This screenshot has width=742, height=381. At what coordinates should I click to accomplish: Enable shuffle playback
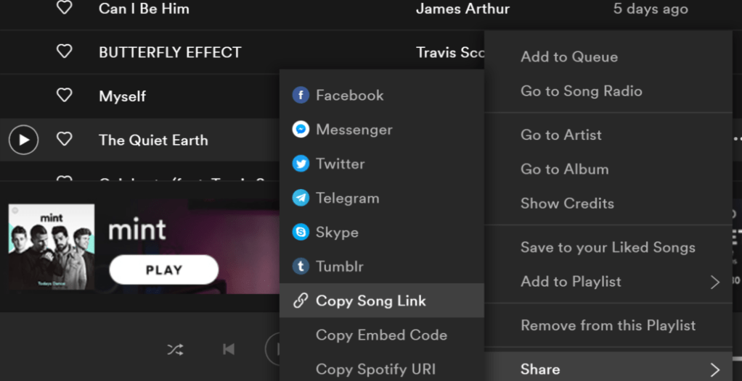pos(175,350)
